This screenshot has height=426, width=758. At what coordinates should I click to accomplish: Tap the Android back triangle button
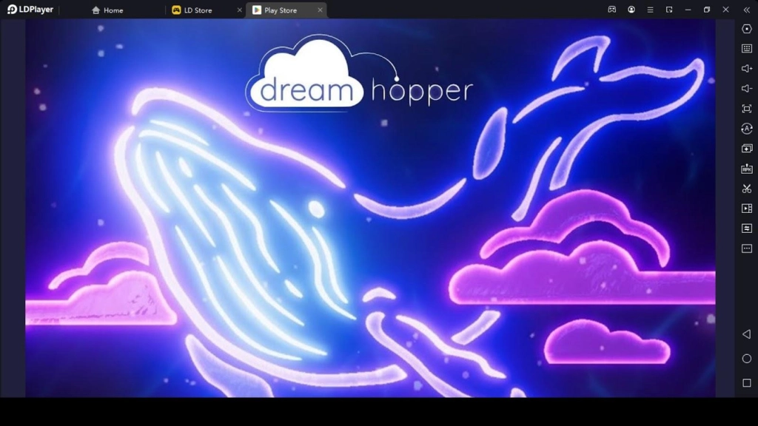[746, 334]
